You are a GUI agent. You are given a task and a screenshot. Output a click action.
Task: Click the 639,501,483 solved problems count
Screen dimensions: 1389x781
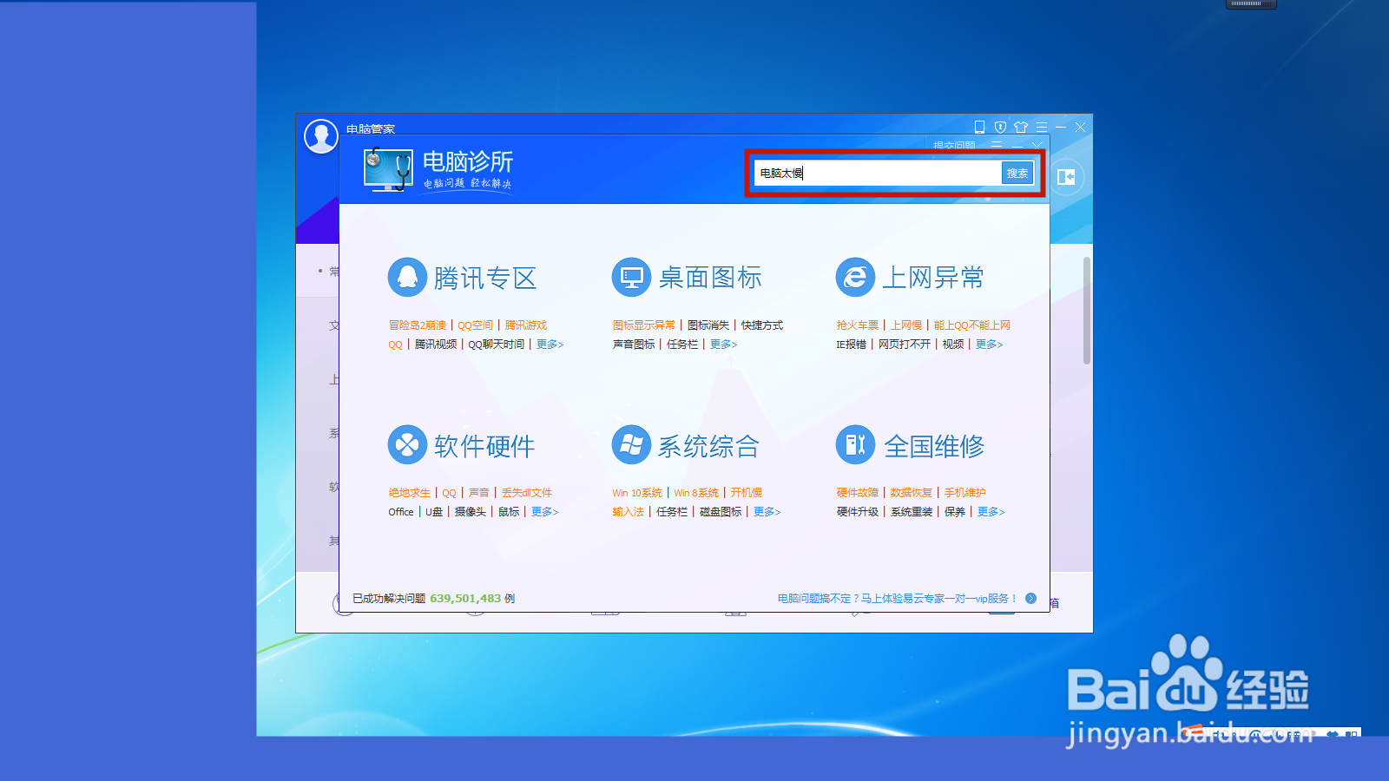465,599
